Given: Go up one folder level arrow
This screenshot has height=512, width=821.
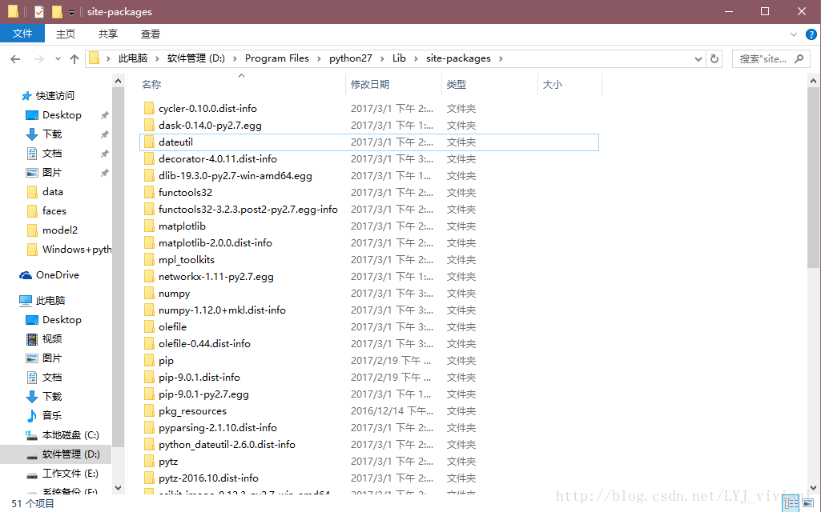Looking at the screenshot, I should (x=74, y=59).
